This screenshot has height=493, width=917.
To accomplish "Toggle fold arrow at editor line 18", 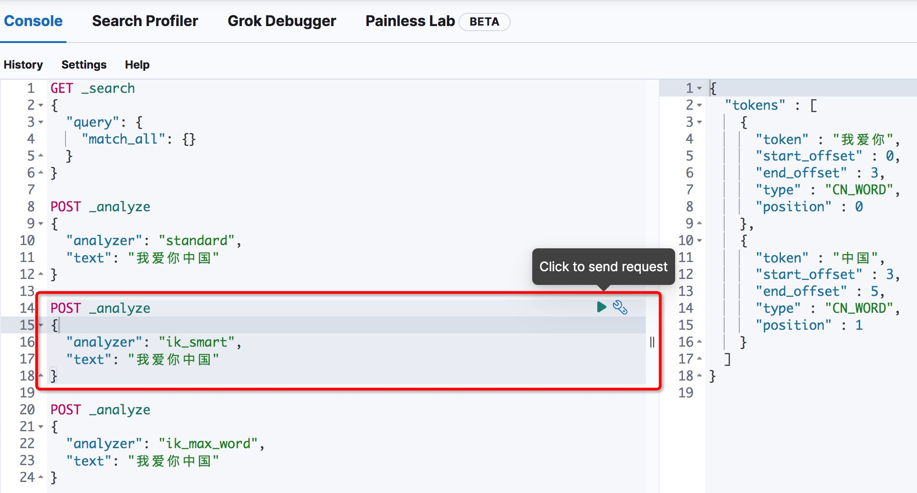I will 41,376.
